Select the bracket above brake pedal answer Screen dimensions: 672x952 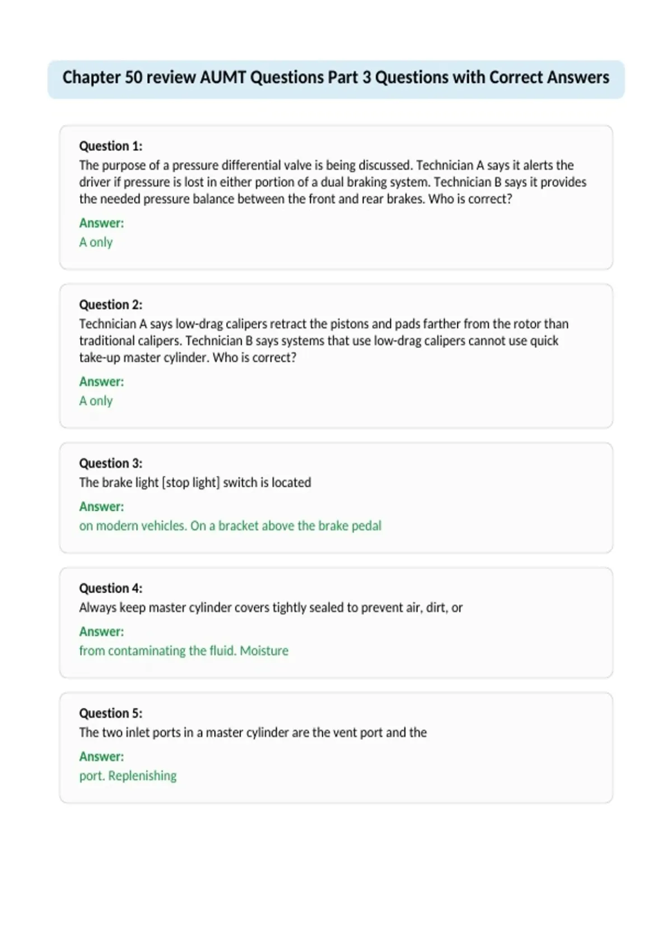230,526
